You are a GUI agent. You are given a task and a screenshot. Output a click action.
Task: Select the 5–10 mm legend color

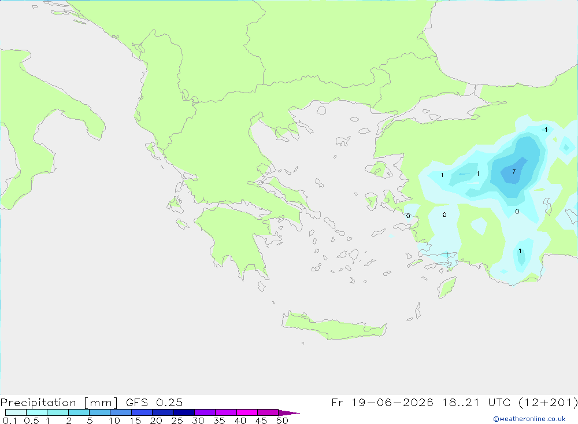tap(99, 412)
